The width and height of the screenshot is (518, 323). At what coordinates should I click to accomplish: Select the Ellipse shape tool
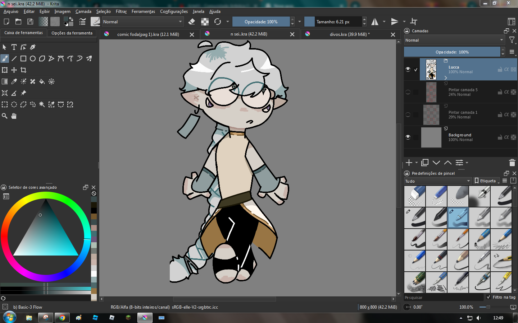point(33,58)
